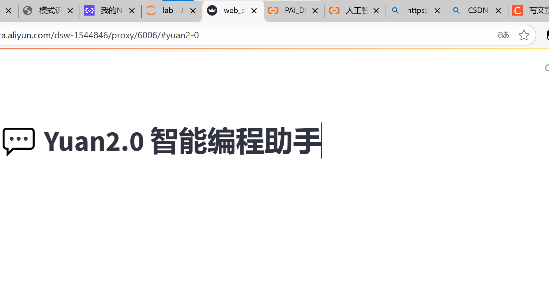Click the globe favicon of 模式识 tab
The height and width of the screenshot is (281, 549).
pos(28,11)
